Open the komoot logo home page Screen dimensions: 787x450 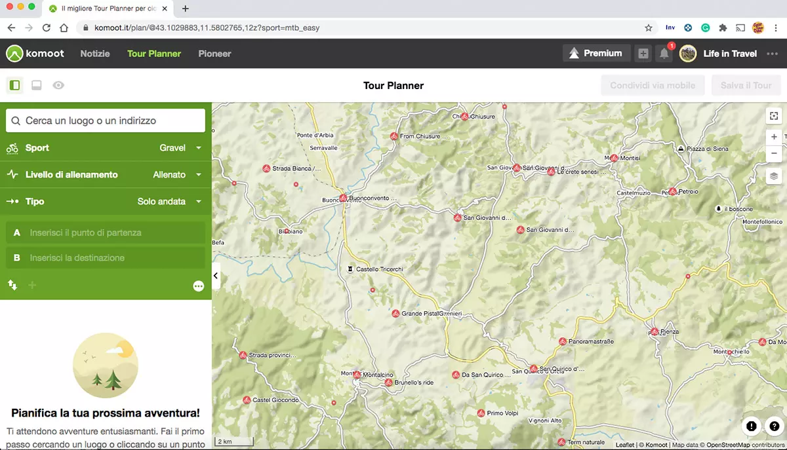pyautogui.click(x=35, y=54)
